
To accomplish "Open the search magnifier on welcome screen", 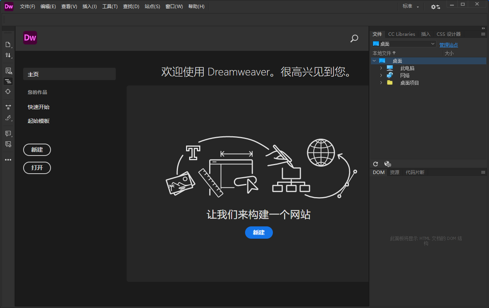I will coord(354,38).
